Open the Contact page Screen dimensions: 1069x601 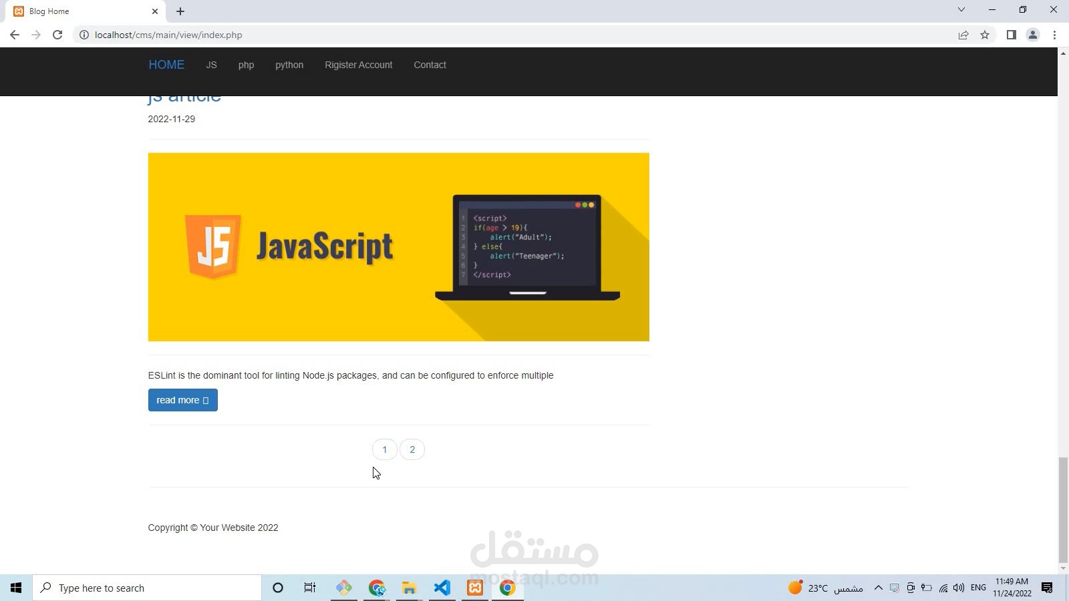[x=430, y=65]
